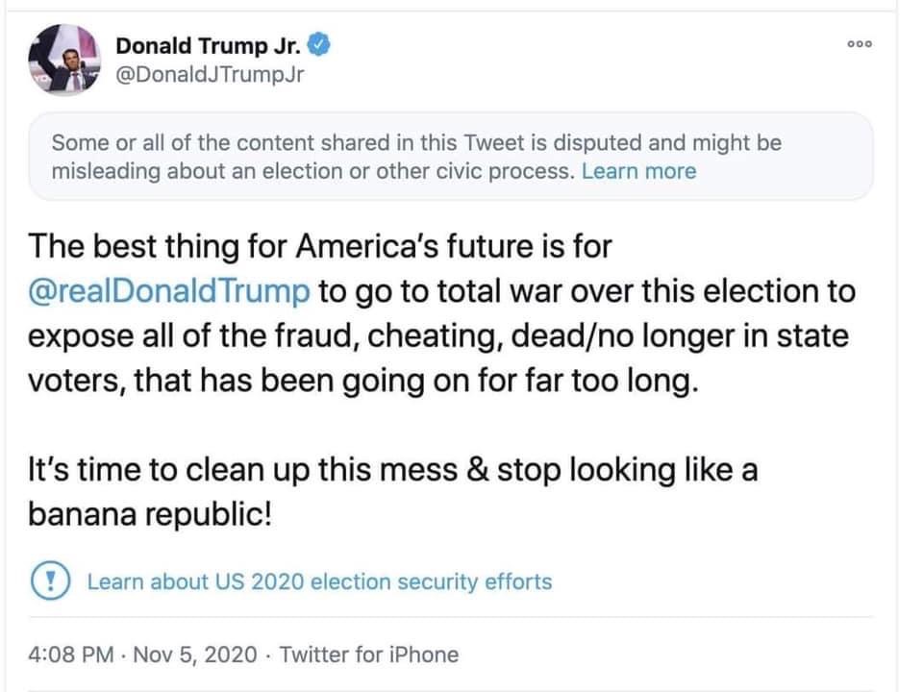Click the Nov 5, 2020 date

pyautogui.click(x=196, y=655)
